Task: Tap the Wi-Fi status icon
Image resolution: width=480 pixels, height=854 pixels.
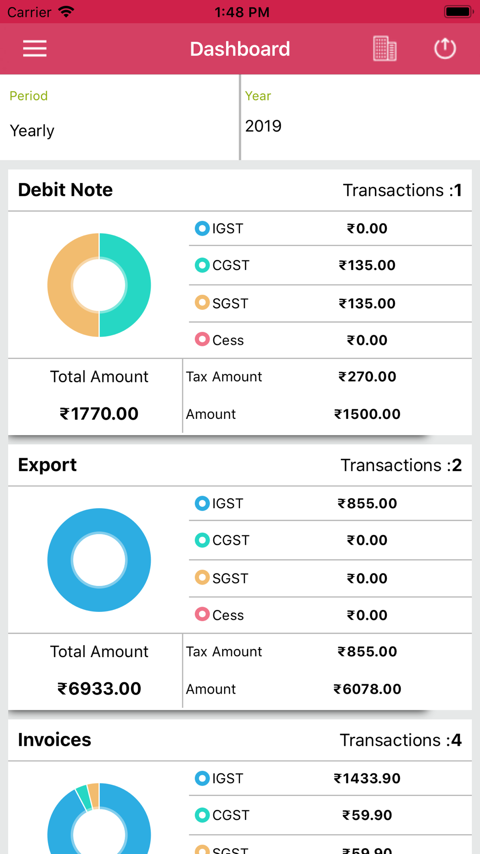Action: click(x=66, y=12)
